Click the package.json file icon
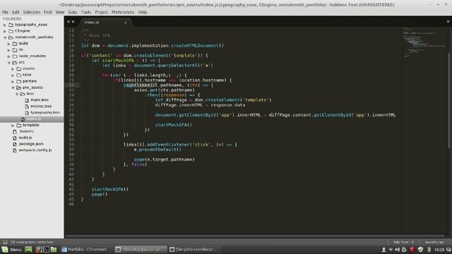The image size is (452, 254). tap(15, 144)
